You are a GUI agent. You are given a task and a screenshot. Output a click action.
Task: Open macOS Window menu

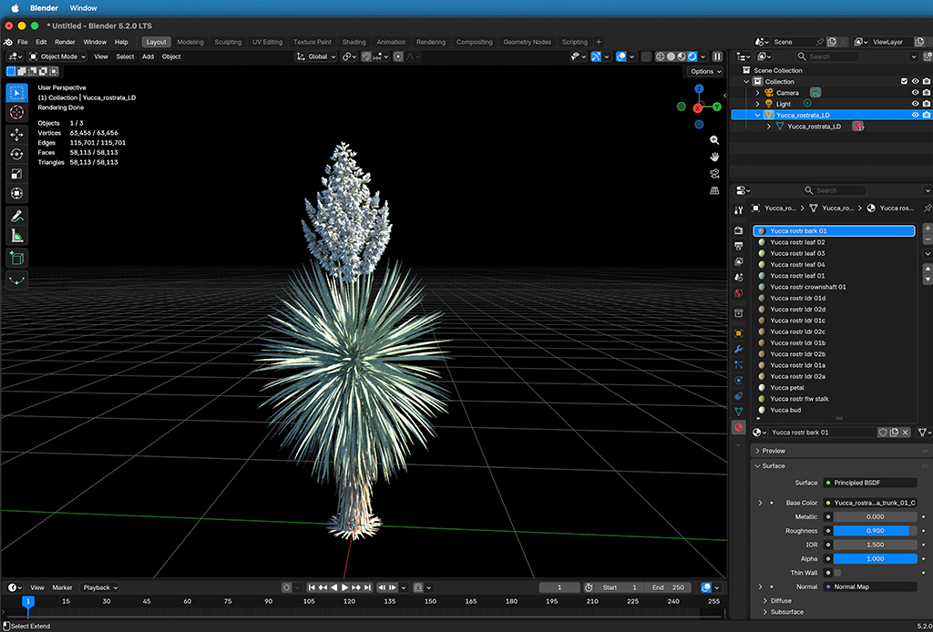tap(83, 8)
